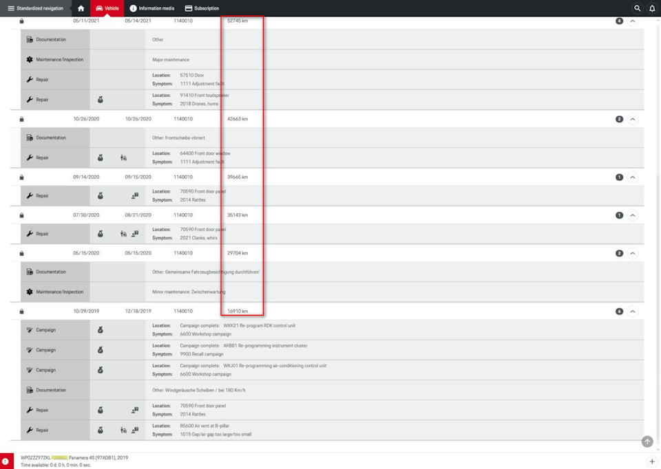661x469 pixels.
Task: Click the person-search icon on Front door window repair
Action: (123, 158)
